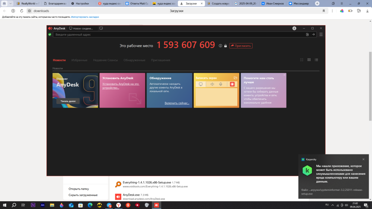Click RU language indicator in system tray
The image size is (372, 209).
pos(327,205)
